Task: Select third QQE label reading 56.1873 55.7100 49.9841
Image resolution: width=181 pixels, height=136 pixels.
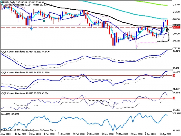Action: coord(25,93)
